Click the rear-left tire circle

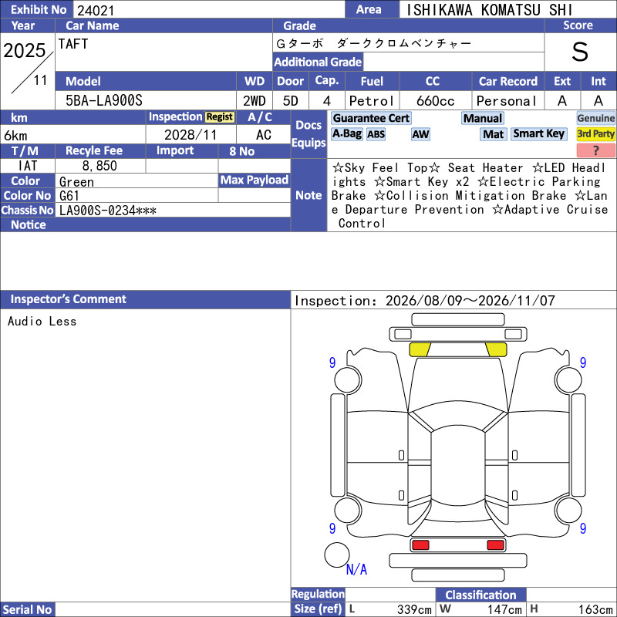pyautogui.click(x=348, y=511)
